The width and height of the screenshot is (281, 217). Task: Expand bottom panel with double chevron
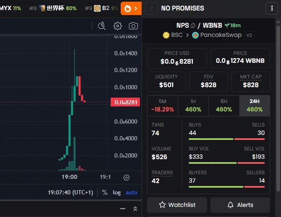coord(135,209)
